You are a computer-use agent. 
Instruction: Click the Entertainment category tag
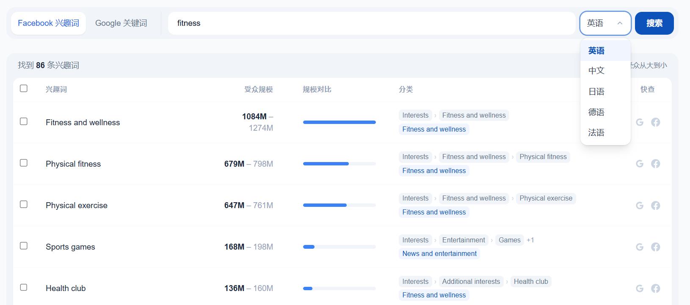point(464,240)
